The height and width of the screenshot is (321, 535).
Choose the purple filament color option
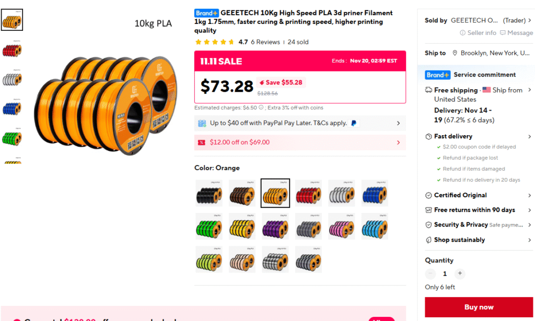coord(275,227)
